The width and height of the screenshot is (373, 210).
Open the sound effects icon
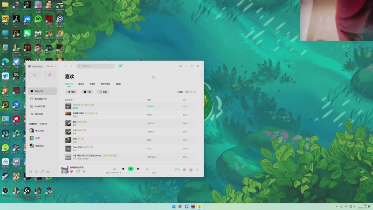click(x=184, y=170)
